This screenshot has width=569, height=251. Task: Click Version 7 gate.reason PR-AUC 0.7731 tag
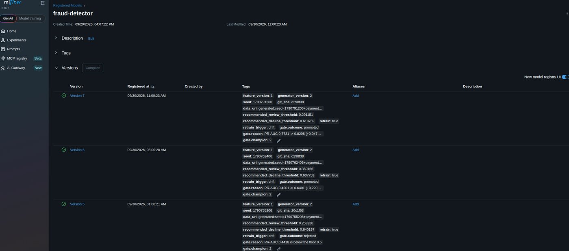(283, 134)
